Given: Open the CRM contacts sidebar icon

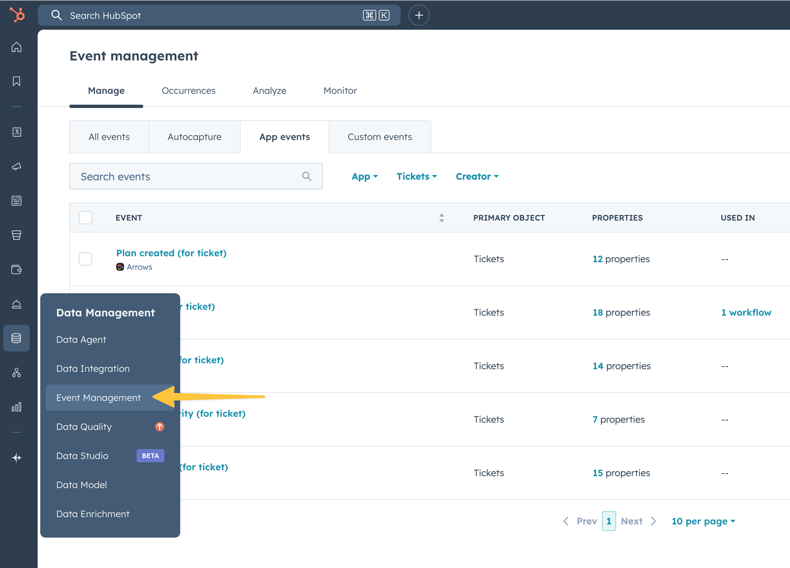Looking at the screenshot, I should [16, 132].
